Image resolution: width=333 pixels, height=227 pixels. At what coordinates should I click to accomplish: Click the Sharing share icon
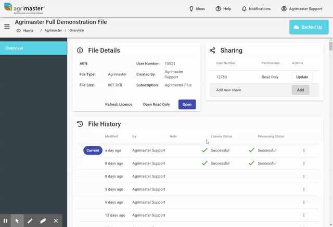coord(212,51)
